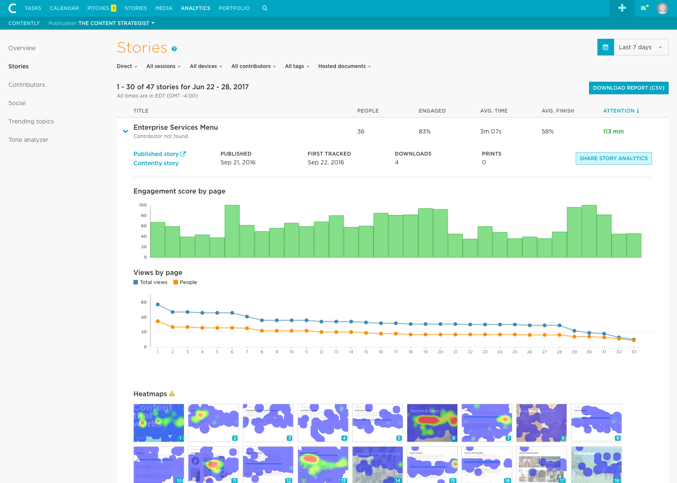Toggle Total views legend series
Image resolution: width=677 pixels, height=483 pixels.
150,282
